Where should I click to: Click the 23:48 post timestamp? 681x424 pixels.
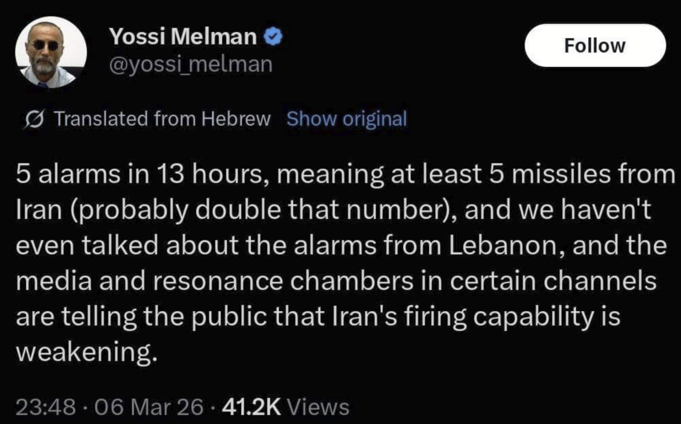(x=46, y=407)
